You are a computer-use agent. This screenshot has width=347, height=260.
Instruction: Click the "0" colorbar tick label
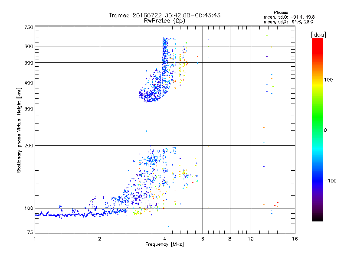coord(325,130)
